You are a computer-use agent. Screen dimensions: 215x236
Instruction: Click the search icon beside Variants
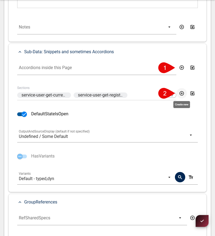click(180, 177)
